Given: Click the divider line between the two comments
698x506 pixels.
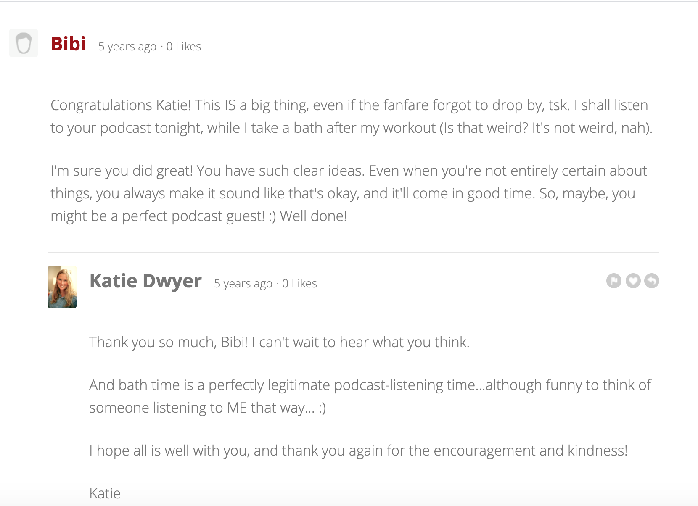Looking at the screenshot, I should 353,253.
